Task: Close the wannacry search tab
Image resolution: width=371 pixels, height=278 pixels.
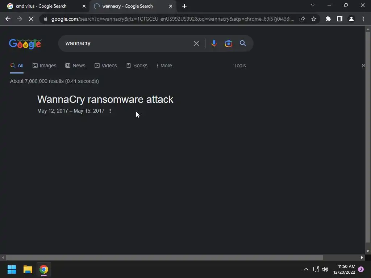Action: coord(171,7)
